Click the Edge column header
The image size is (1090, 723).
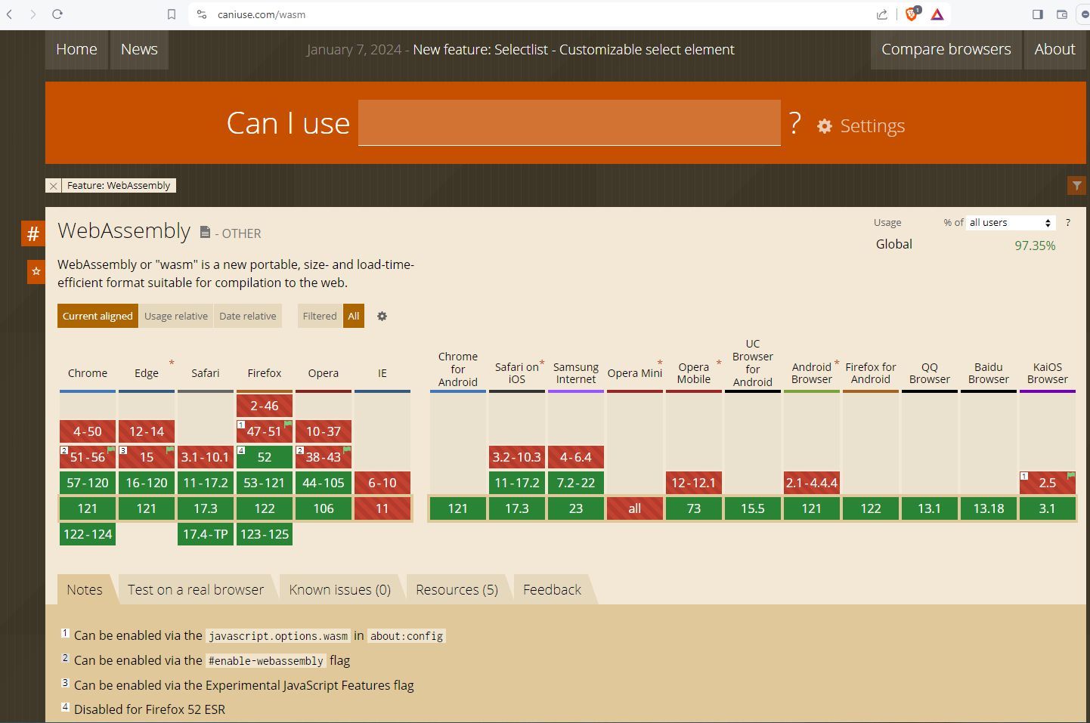pyautogui.click(x=147, y=373)
